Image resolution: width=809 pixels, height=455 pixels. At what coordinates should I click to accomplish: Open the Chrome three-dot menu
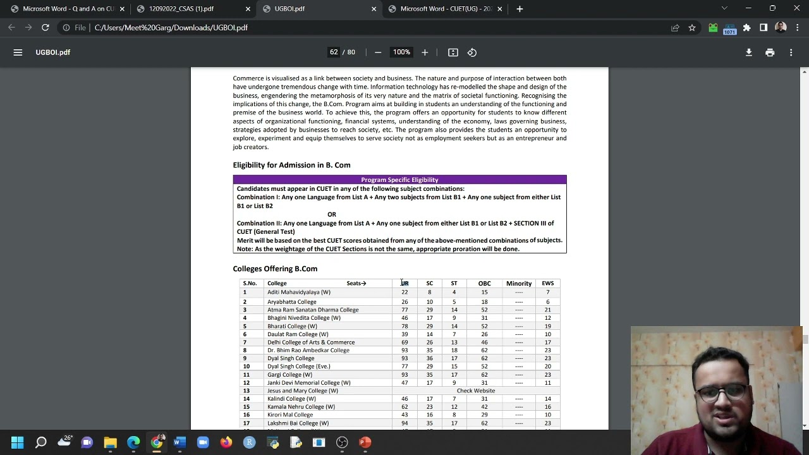click(x=798, y=28)
